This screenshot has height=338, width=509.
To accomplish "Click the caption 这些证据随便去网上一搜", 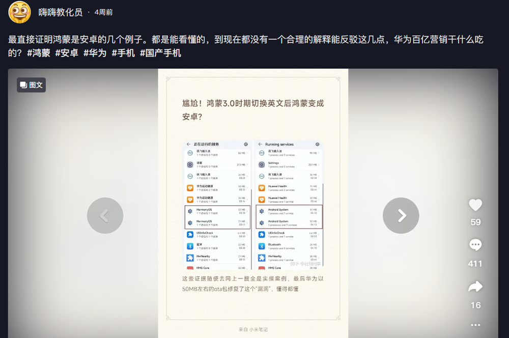I will [x=253, y=284].
